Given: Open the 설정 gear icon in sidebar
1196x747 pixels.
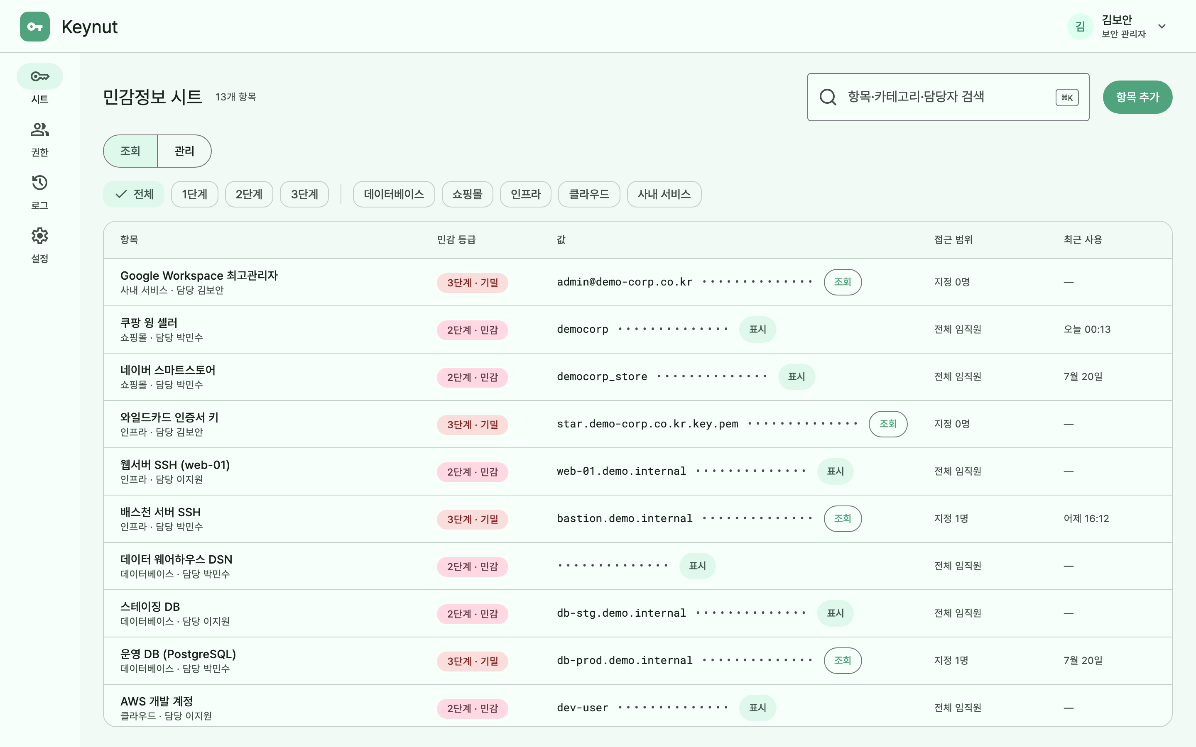Looking at the screenshot, I should coord(40,236).
